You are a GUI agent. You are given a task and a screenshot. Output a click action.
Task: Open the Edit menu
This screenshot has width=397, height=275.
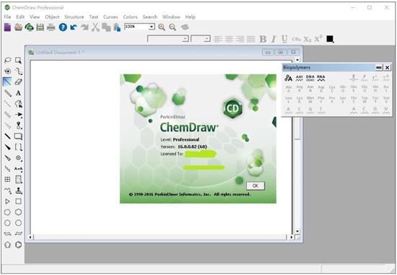tap(20, 17)
